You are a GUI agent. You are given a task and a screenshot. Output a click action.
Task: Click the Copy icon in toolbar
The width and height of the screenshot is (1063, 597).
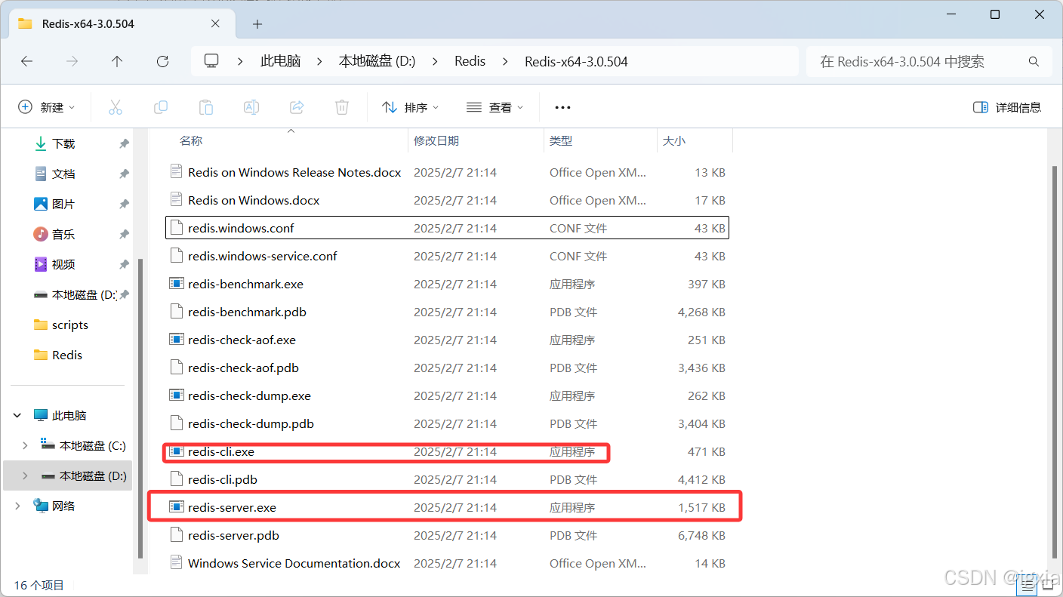161,107
